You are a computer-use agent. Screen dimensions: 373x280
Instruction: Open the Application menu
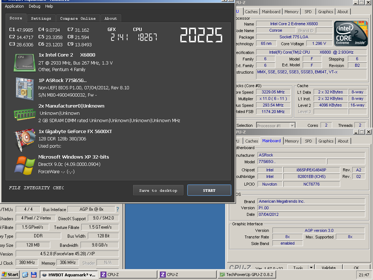pos(14,6)
